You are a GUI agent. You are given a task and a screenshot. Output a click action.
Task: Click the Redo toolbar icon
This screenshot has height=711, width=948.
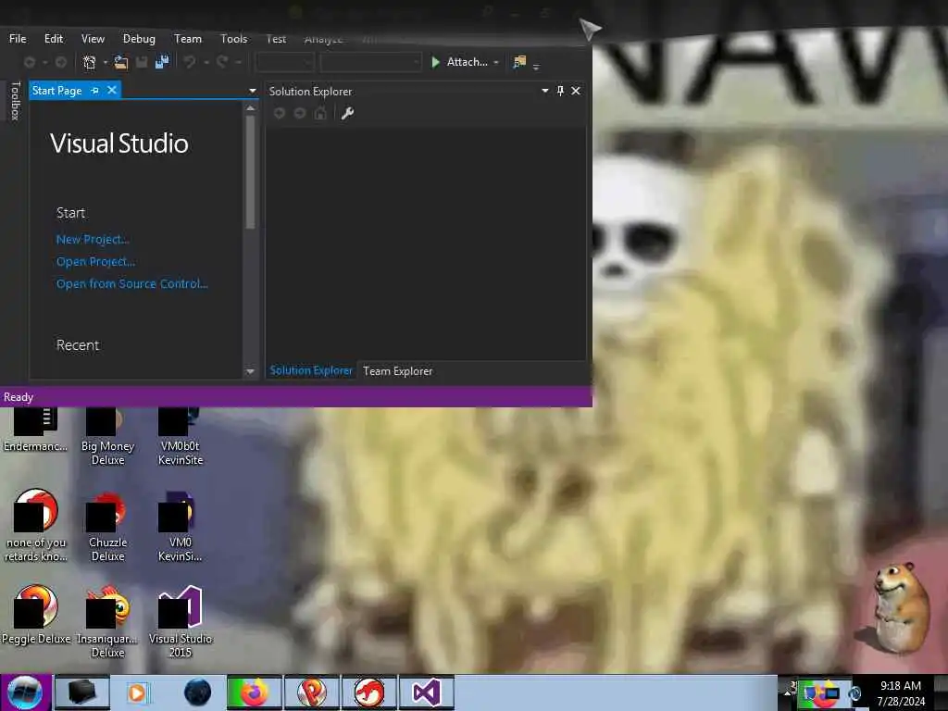222,62
